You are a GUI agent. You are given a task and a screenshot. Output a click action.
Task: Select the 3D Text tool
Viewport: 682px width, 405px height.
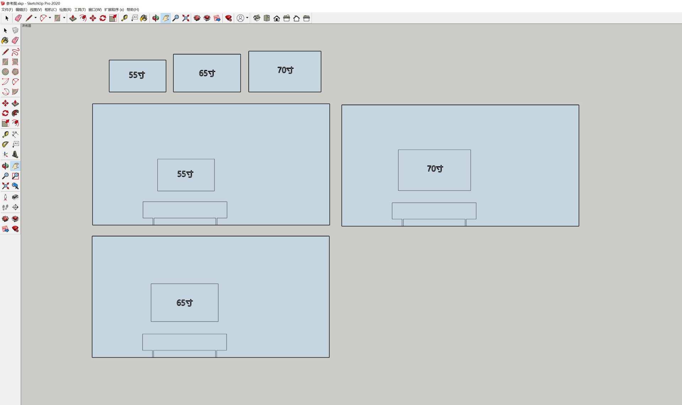pyautogui.click(x=15, y=154)
